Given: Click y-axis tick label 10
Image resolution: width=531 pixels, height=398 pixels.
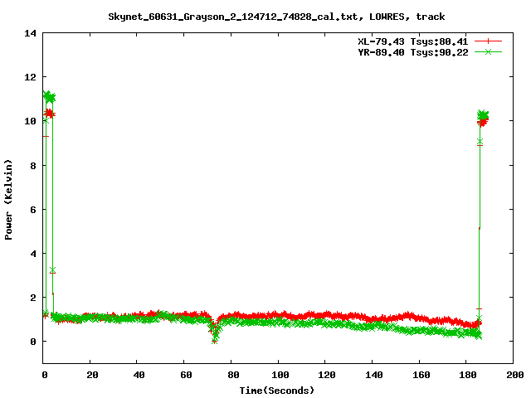Looking at the screenshot, I should [30, 121].
